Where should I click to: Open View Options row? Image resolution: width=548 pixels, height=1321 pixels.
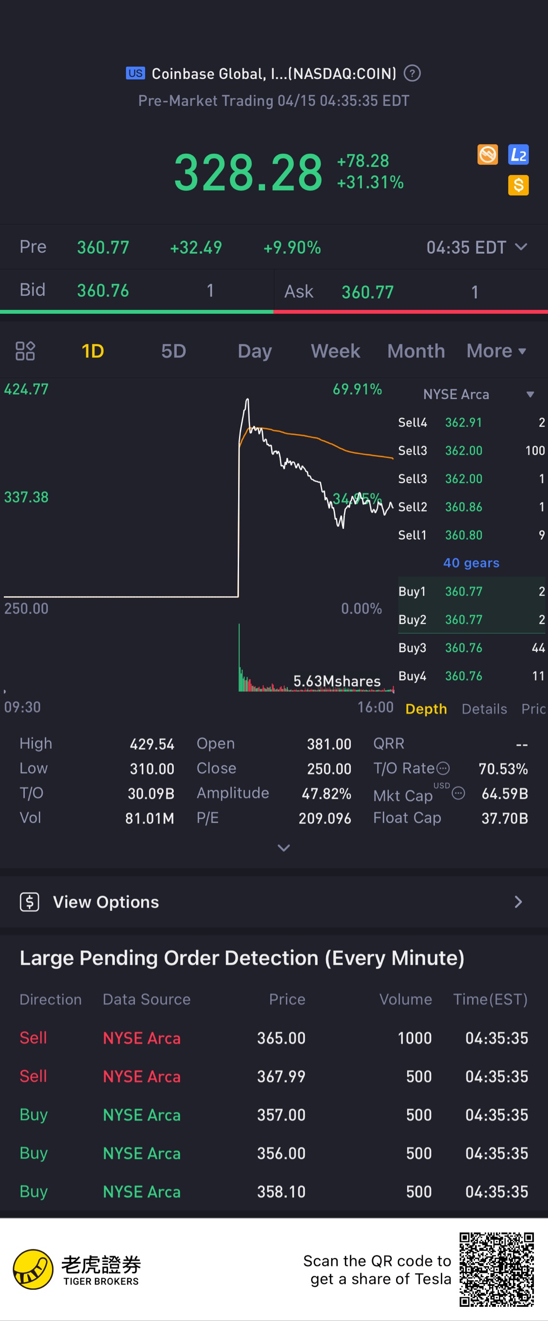coord(274,902)
